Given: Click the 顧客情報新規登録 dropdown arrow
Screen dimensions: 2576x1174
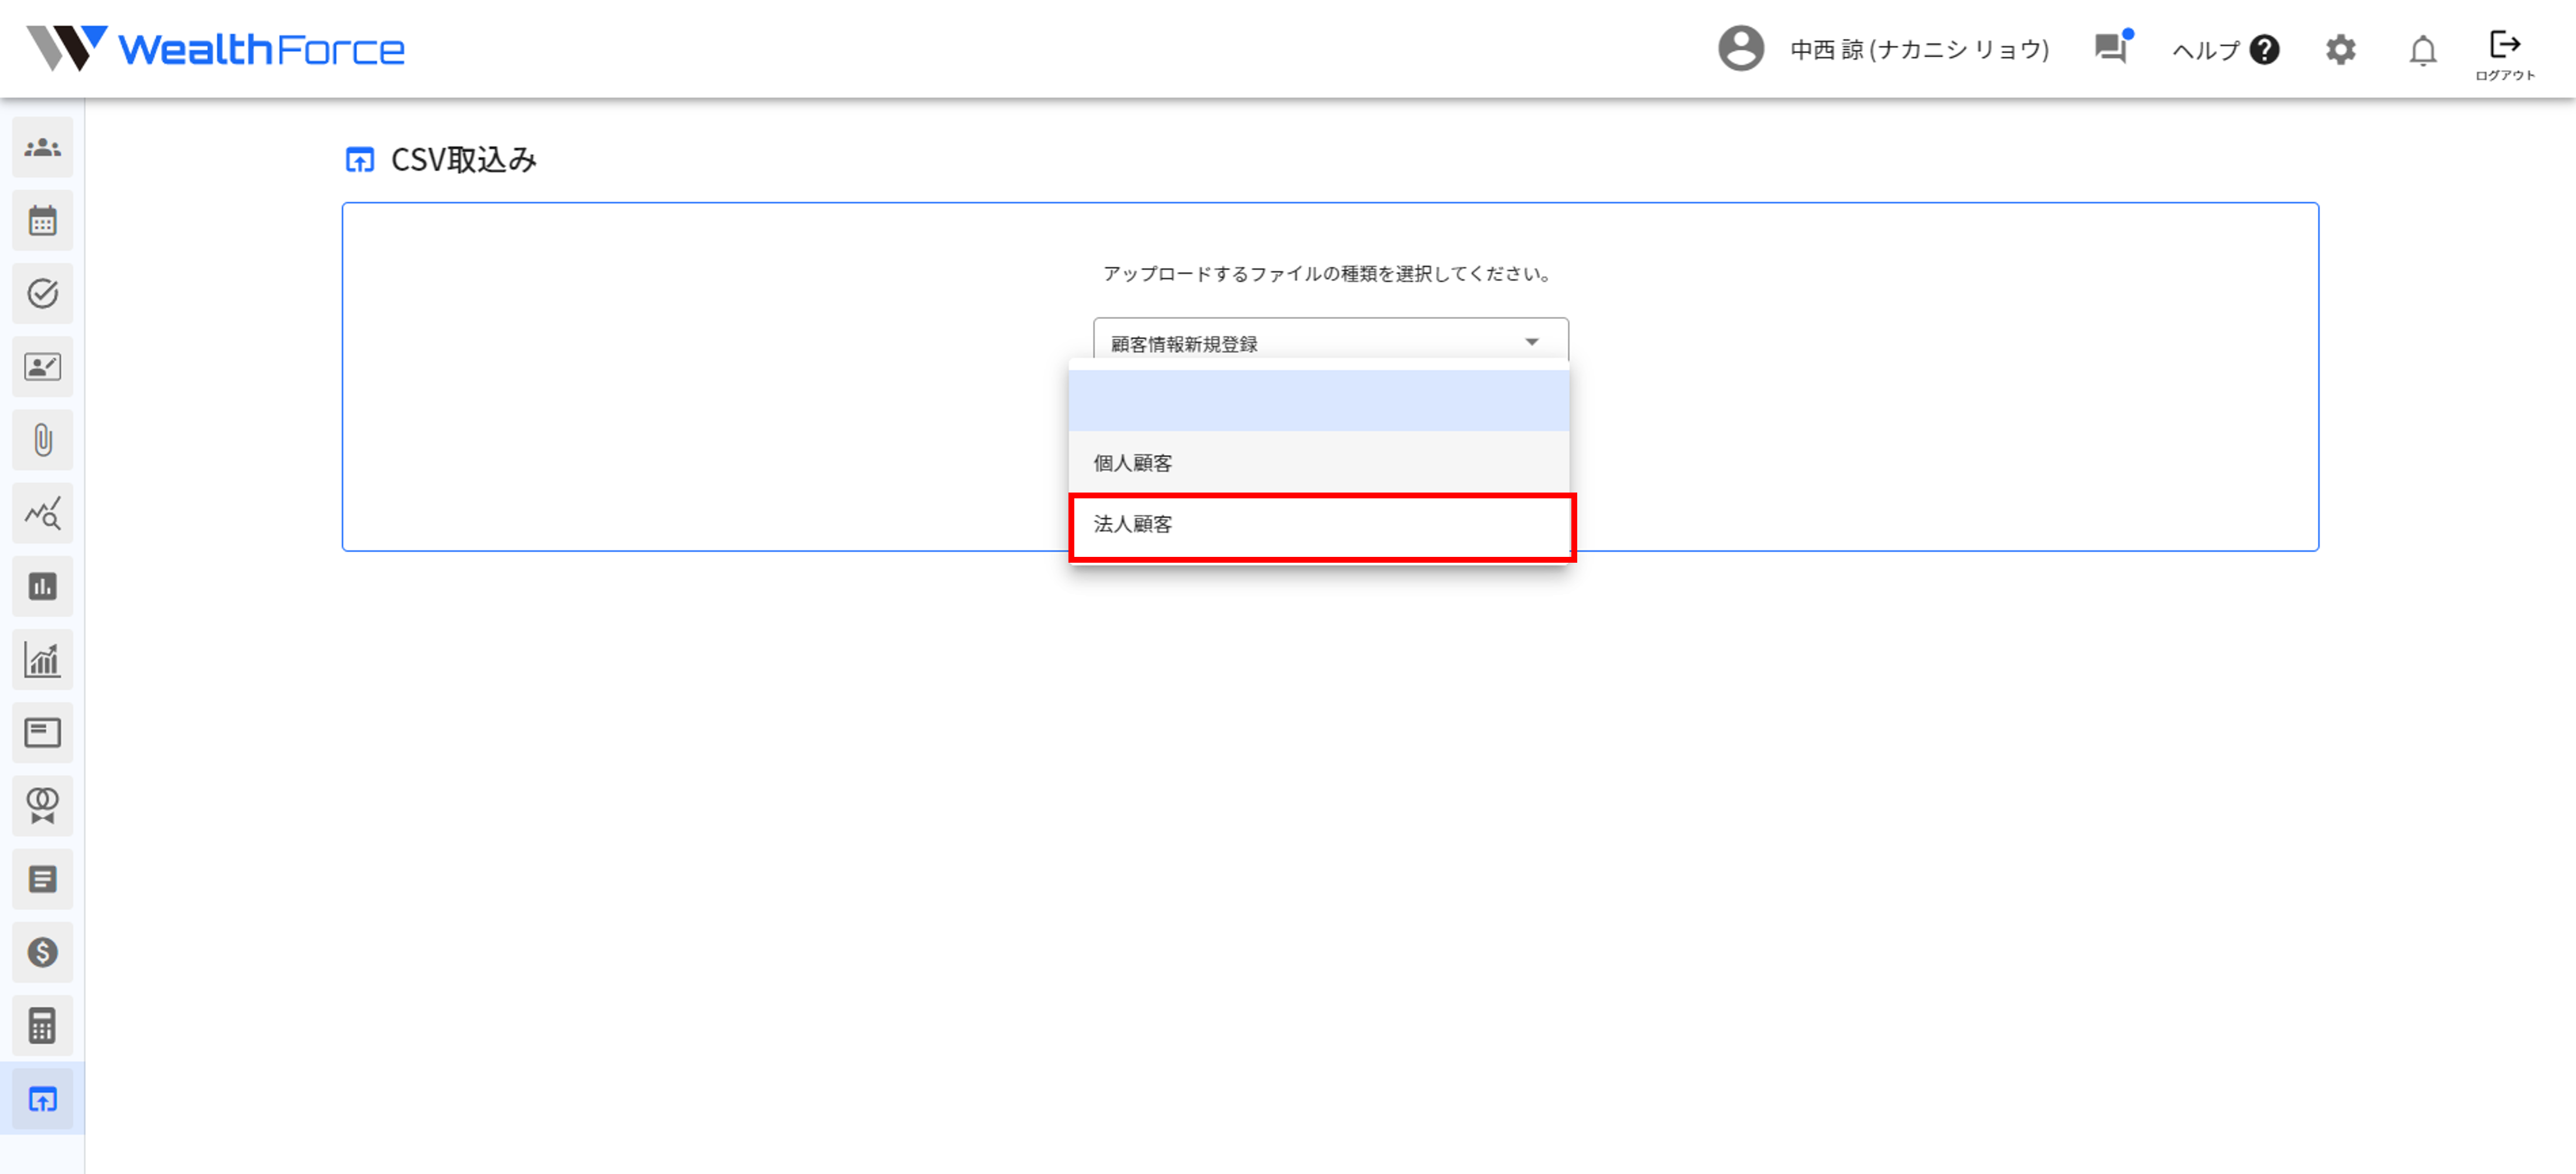Looking at the screenshot, I should click(1531, 343).
